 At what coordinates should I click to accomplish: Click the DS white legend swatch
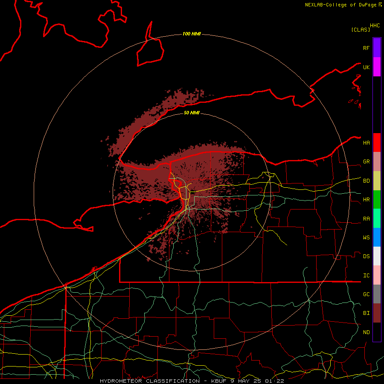[x=377, y=256]
